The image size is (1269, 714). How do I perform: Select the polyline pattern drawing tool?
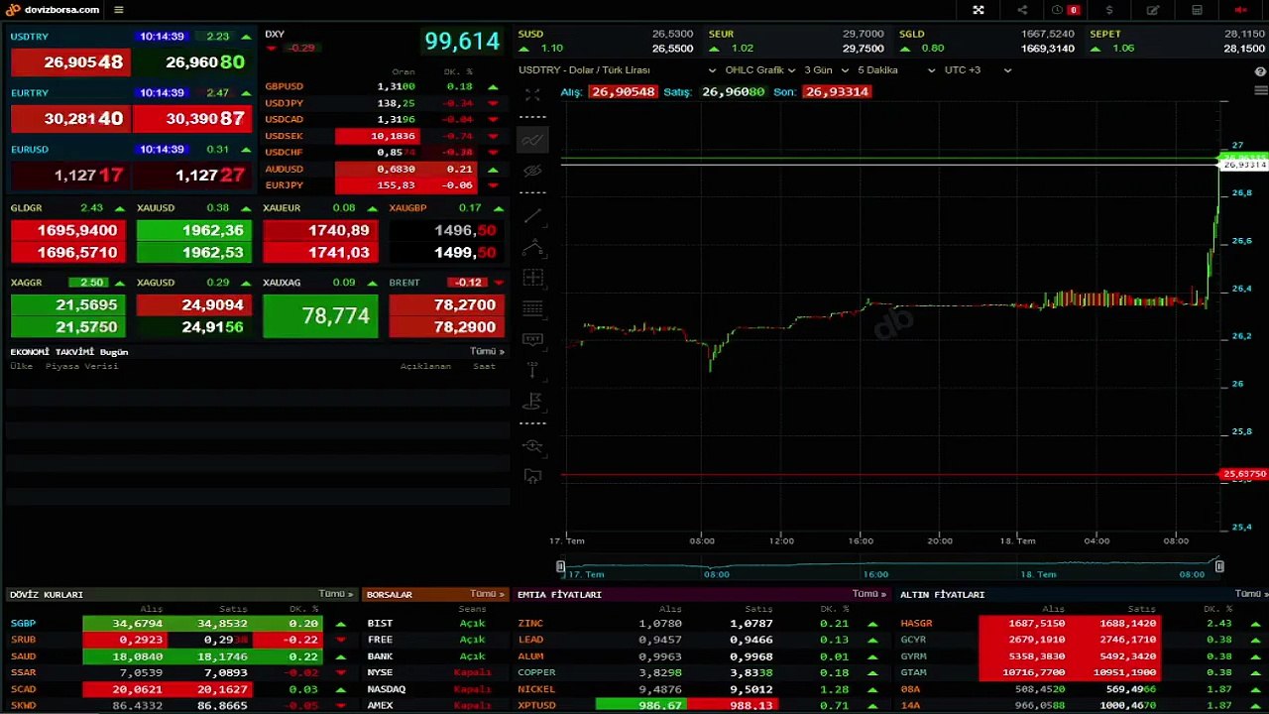coord(532,247)
